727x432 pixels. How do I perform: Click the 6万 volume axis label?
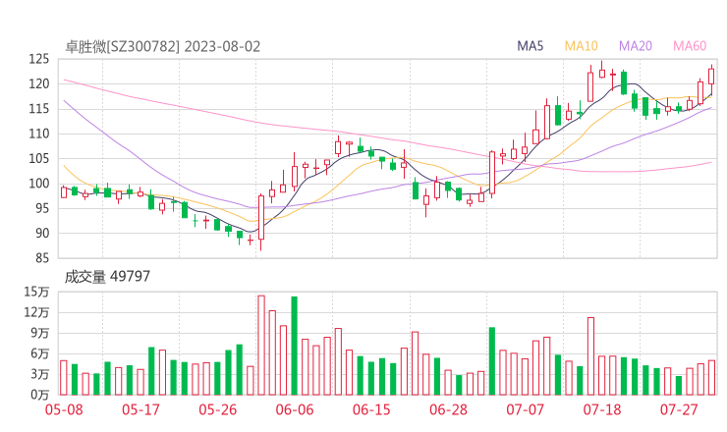pyautogui.click(x=40, y=353)
